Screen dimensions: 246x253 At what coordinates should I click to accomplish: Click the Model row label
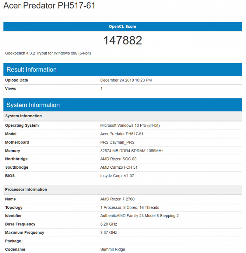pyautogui.click(x=11, y=134)
